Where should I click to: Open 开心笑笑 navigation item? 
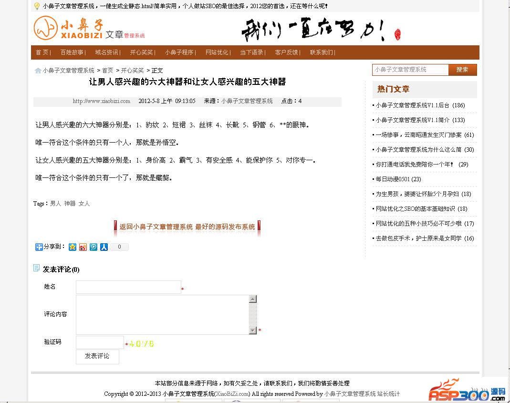142,52
